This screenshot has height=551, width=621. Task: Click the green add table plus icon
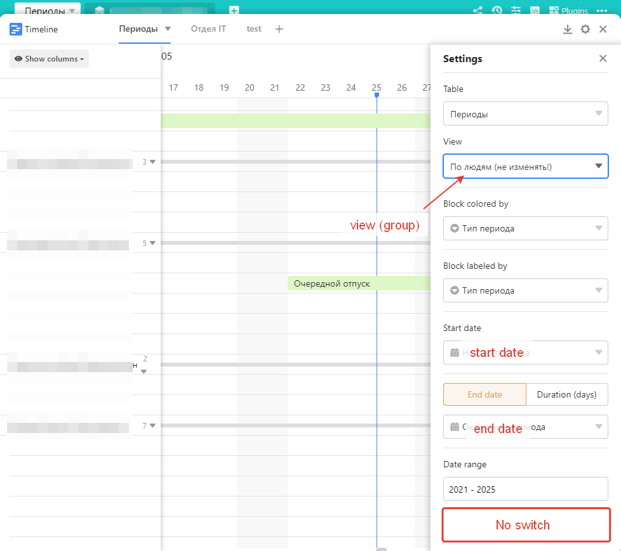click(x=234, y=11)
